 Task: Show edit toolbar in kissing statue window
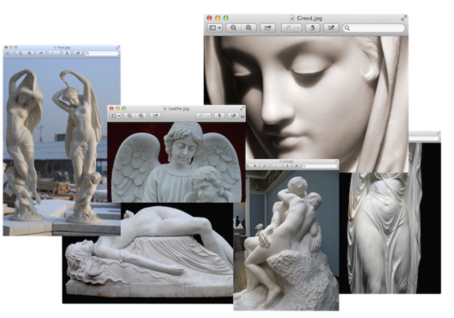[297, 166]
